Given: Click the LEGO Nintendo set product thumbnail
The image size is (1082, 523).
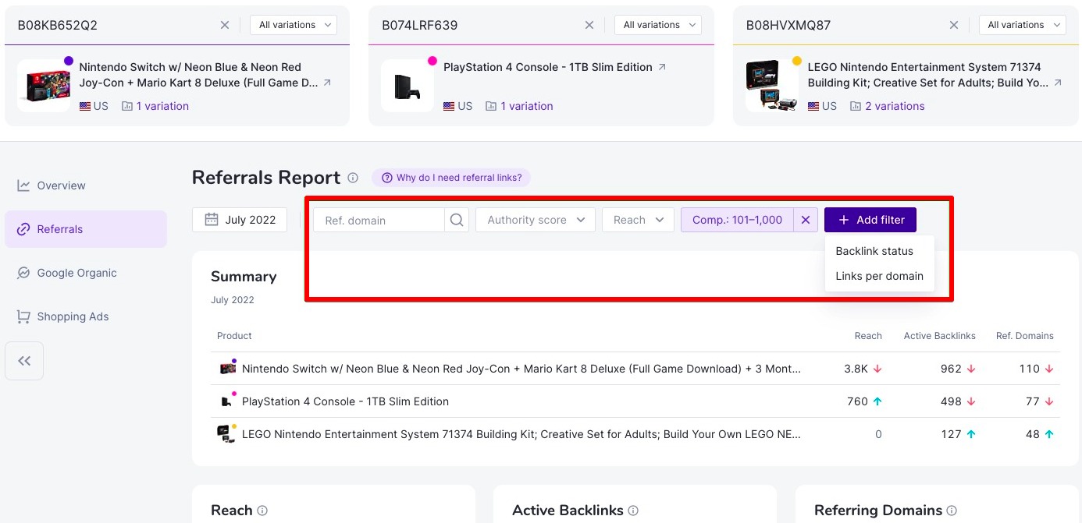Looking at the screenshot, I should tap(772, 86).
